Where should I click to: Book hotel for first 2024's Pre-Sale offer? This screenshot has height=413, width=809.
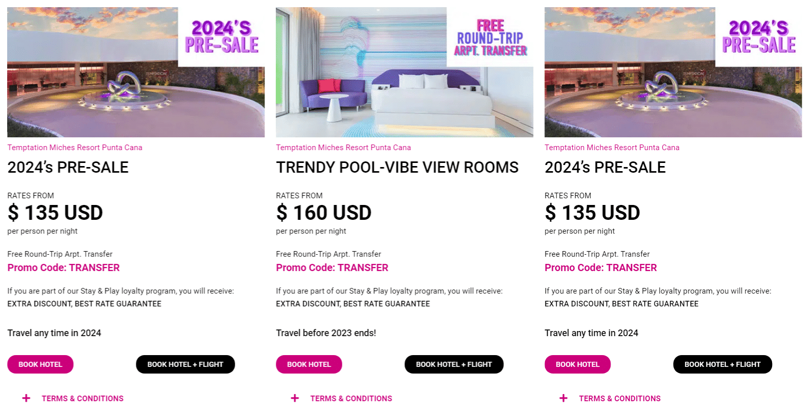coord(41,364)
